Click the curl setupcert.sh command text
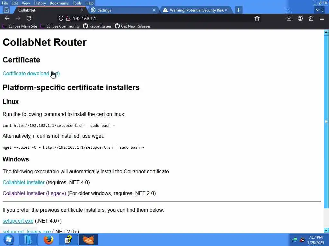 pos(58,126)
